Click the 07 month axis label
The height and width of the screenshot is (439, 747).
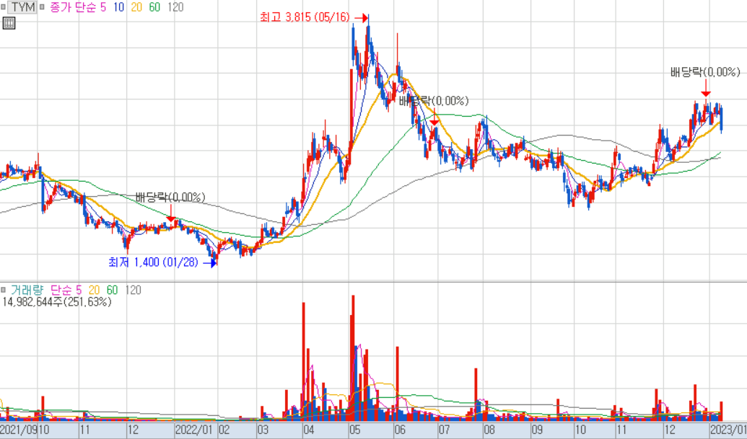click(x=444, y=430)
